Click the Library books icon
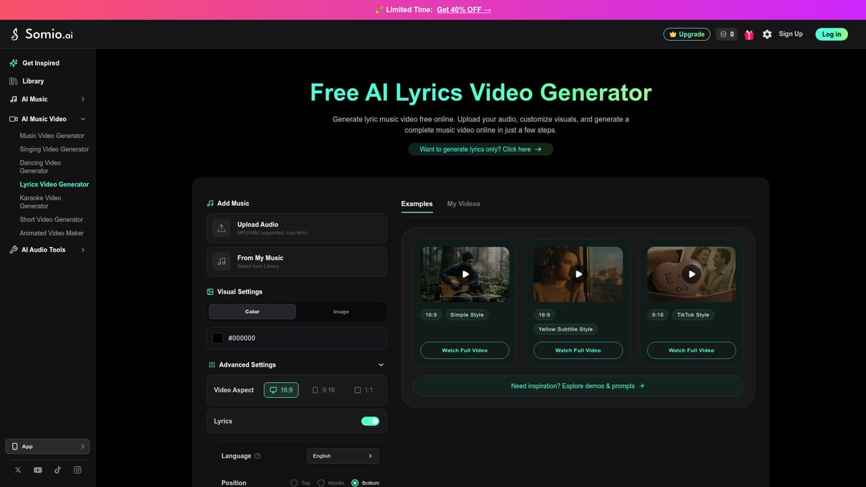The image size is (866, 487). click(x=14, y=81)
